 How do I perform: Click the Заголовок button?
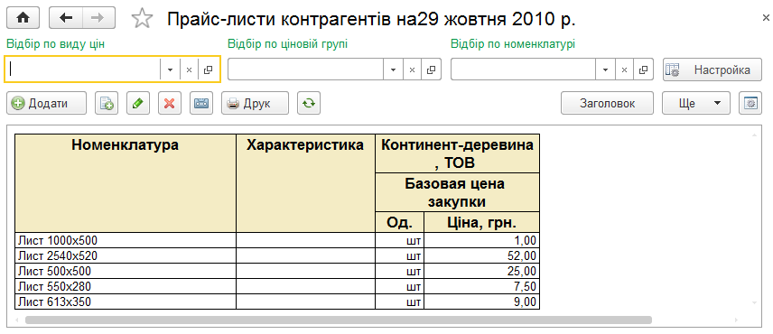click(x=607, y=104)
